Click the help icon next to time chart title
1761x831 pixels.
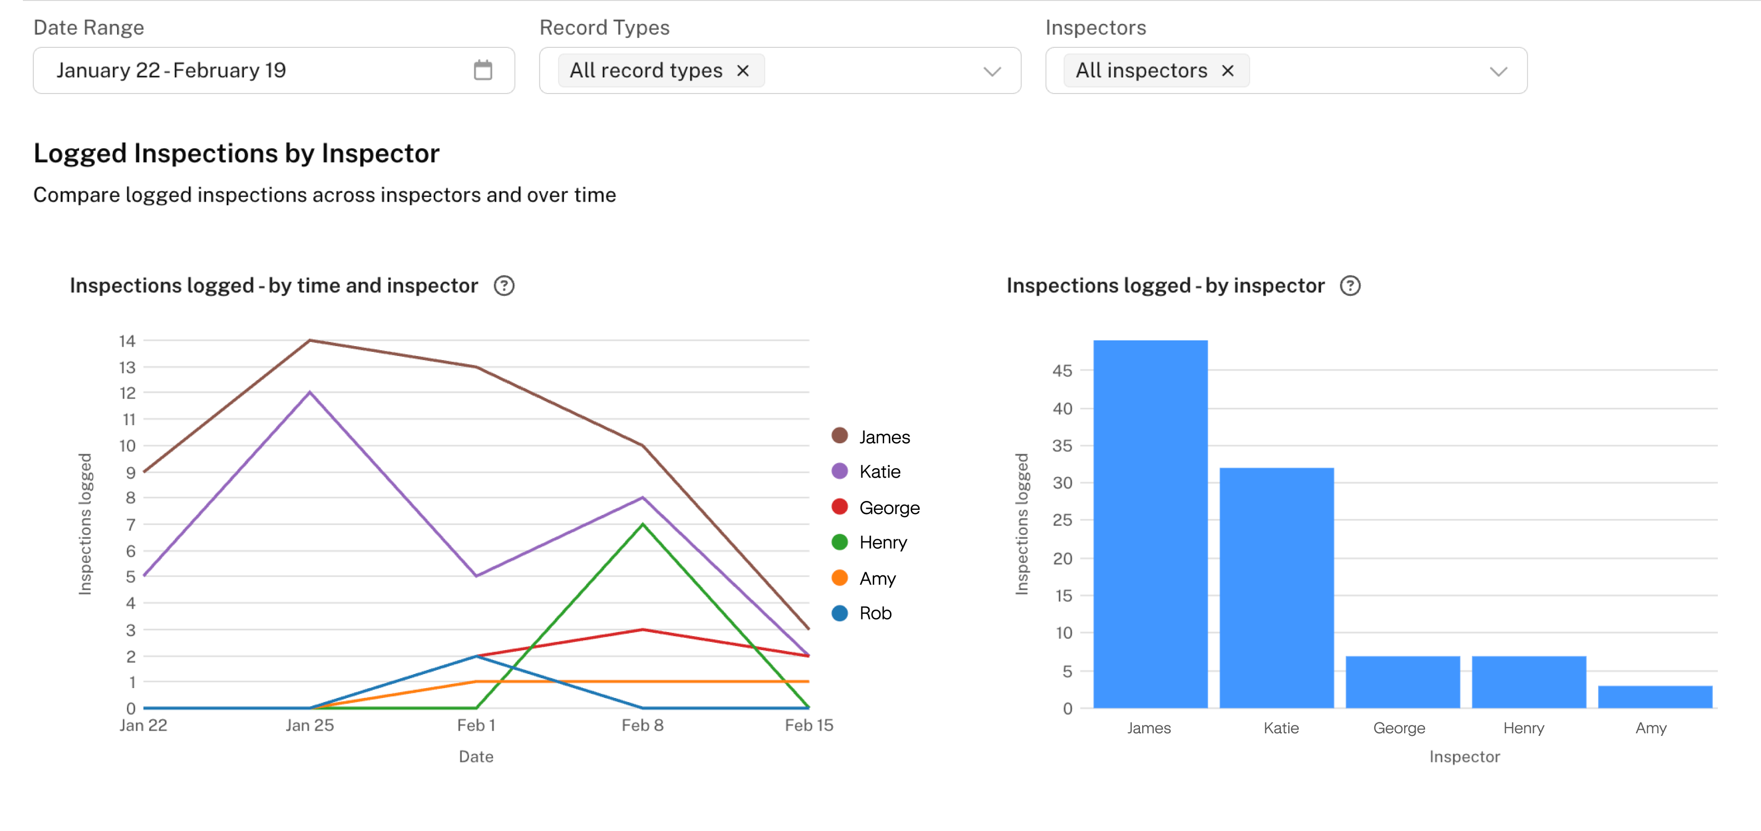click(x=504, y=286)
